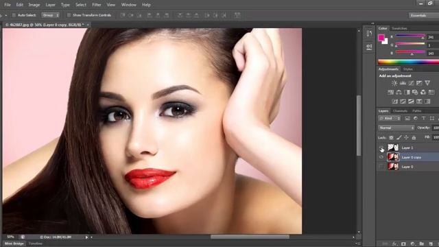
Task: Click the R color slider
Action: pos(410,36)
